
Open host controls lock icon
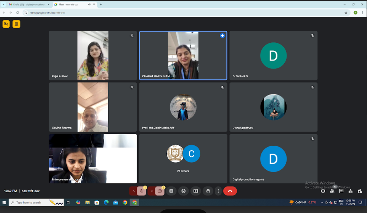359,191
